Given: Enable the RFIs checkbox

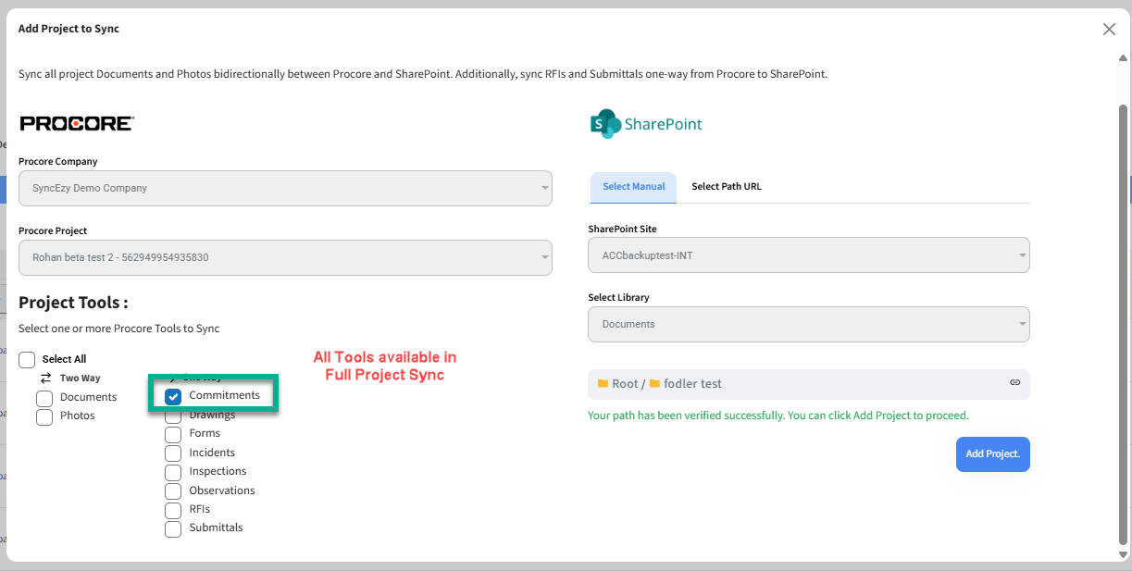Looking at the screenshot, I should pyautogui.click(x=173, y=510).
